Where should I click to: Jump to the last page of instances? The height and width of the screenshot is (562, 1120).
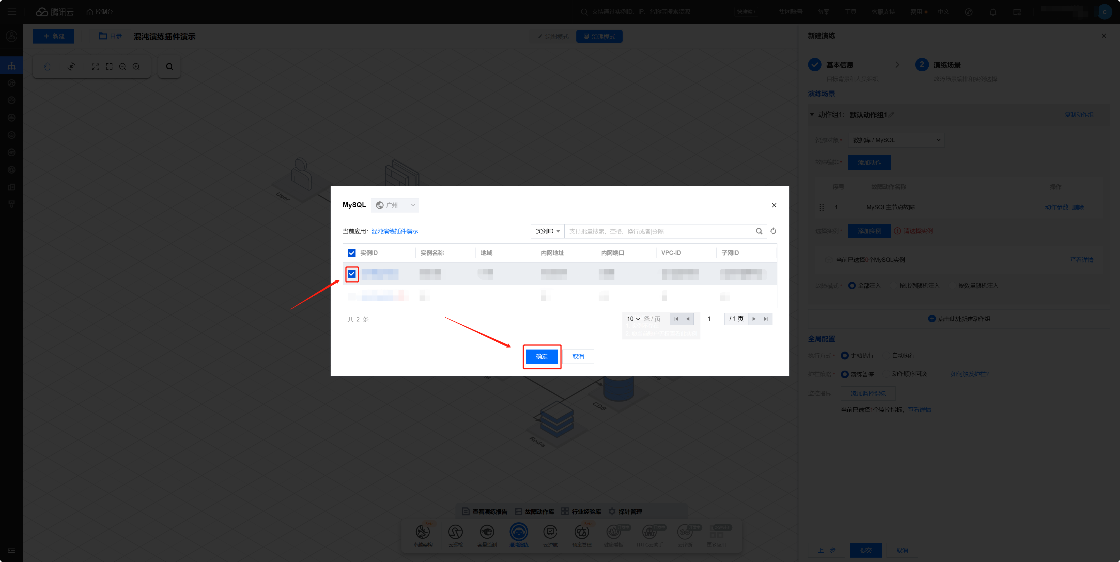coord(766,319)
